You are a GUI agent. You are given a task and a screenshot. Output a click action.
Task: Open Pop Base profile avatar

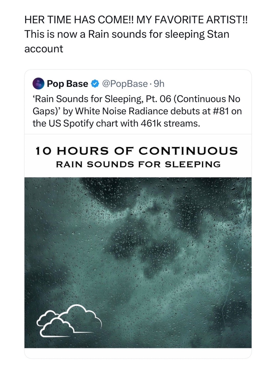pos(39,84)
